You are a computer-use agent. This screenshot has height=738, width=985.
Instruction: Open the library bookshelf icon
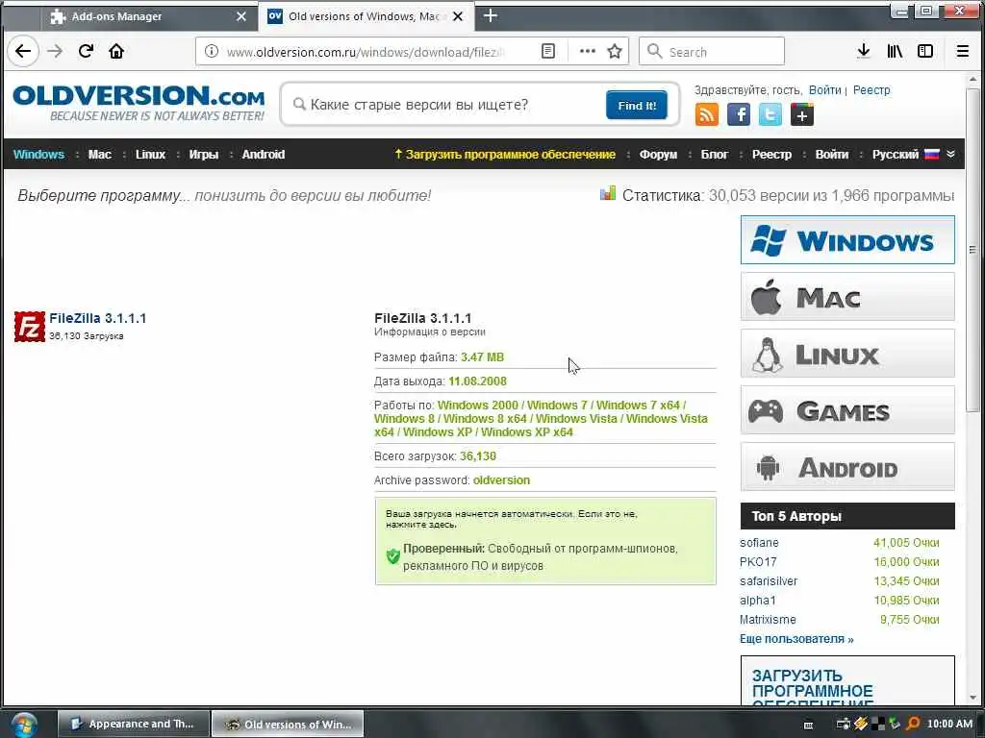895,52
